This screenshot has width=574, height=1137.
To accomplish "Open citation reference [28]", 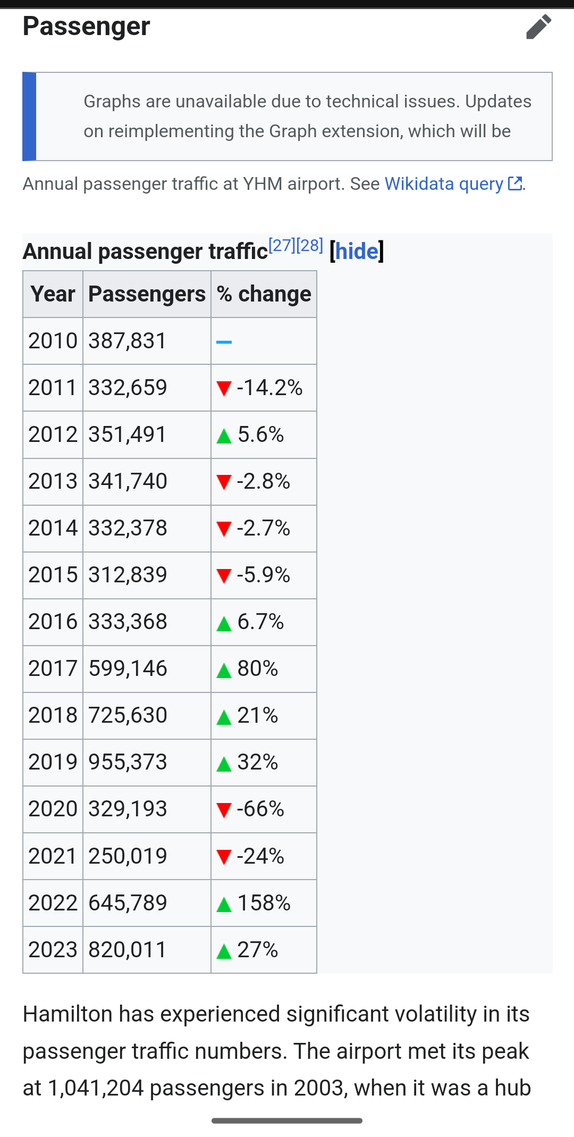I will tap(310, 246).
